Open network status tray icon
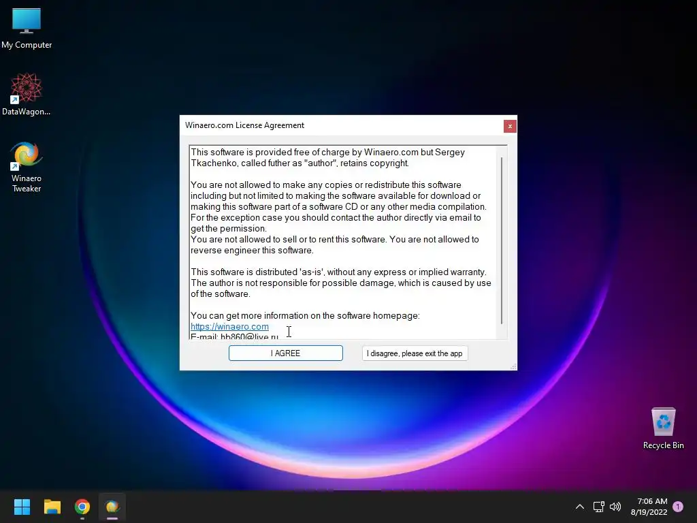The width and height of the screenshot is (697, 523). click(x=598, y=507)
